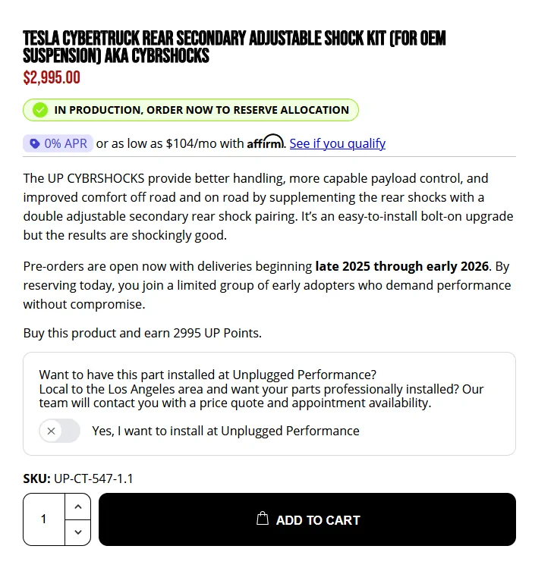Image resolution: width=554 pixels, height=571 pixels.
Task: Enable the Unplugged Performance install toggle
Action: pos(60,431)
